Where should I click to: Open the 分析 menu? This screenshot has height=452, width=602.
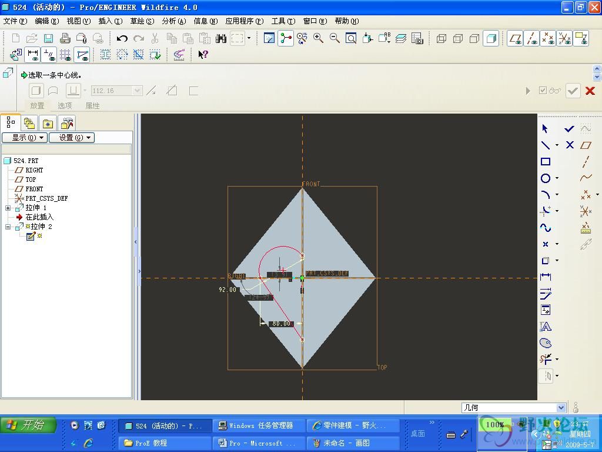pyautogui.click(x=174, y=21)
